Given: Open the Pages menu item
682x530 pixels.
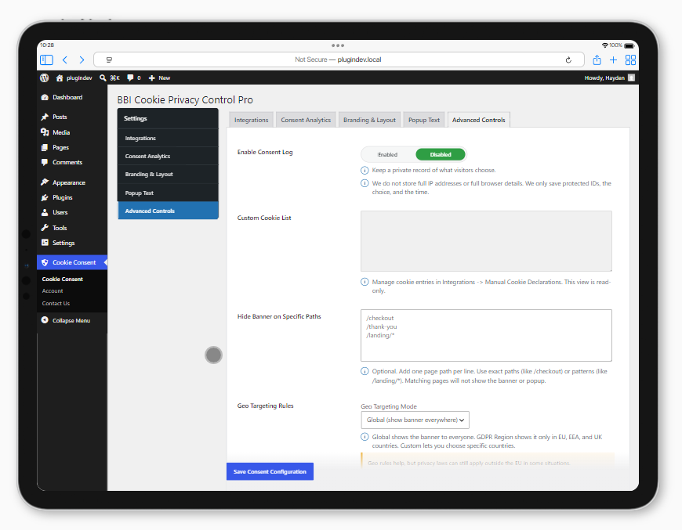Looking at the screenshot, I should click(x=72, y=147).
